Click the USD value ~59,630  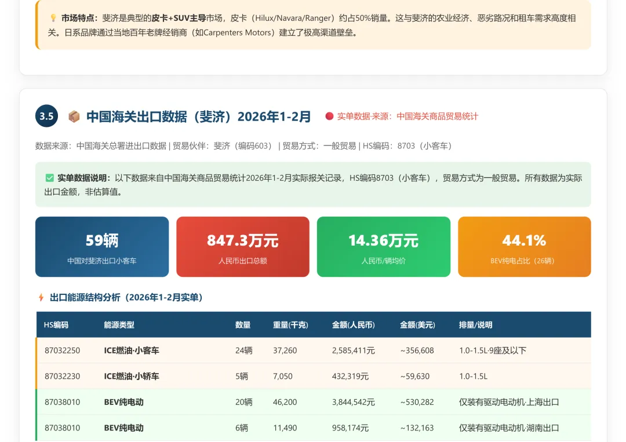(415, 376)
